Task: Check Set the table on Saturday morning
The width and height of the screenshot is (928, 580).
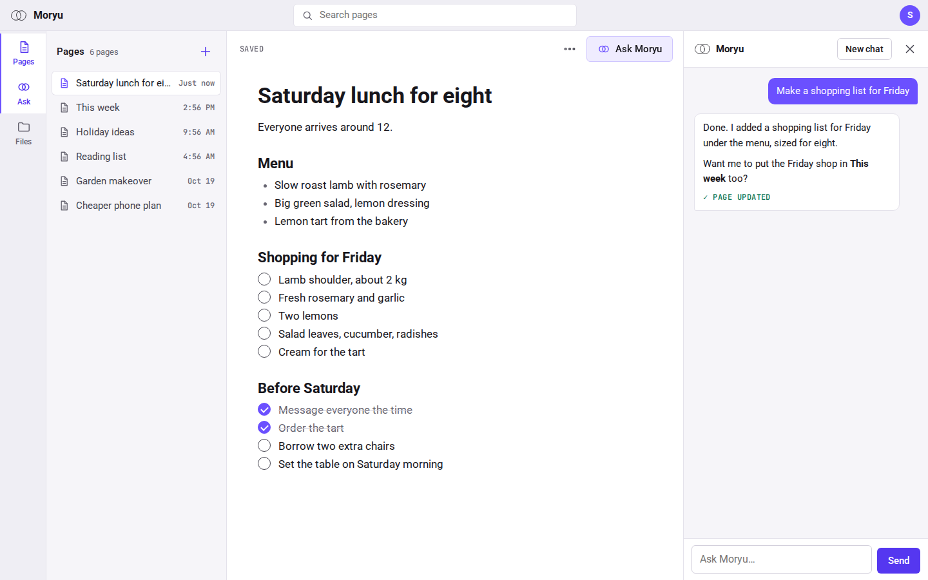Action: click(x=264, y=463)
